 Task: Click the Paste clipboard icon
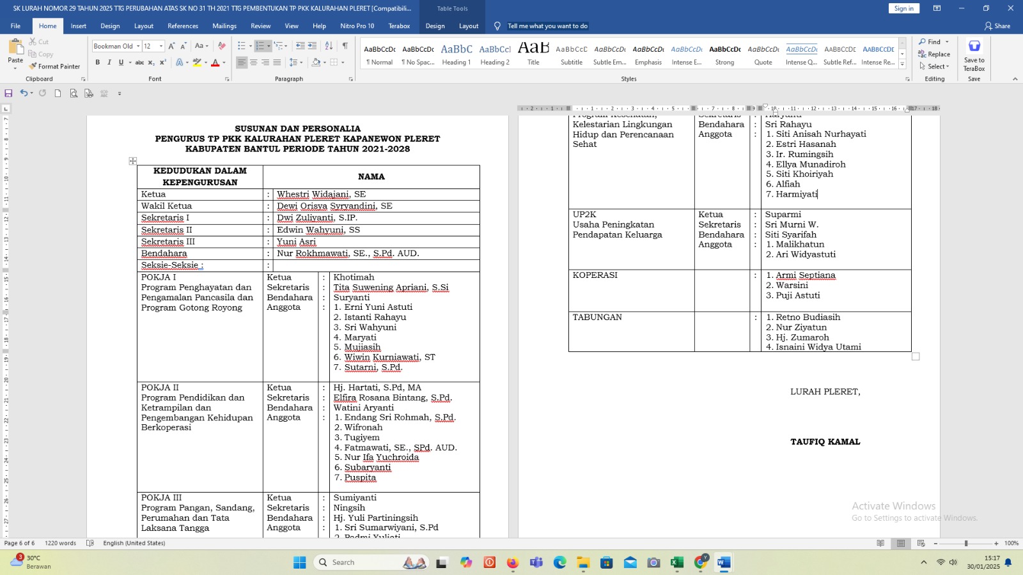coord(15,47)
